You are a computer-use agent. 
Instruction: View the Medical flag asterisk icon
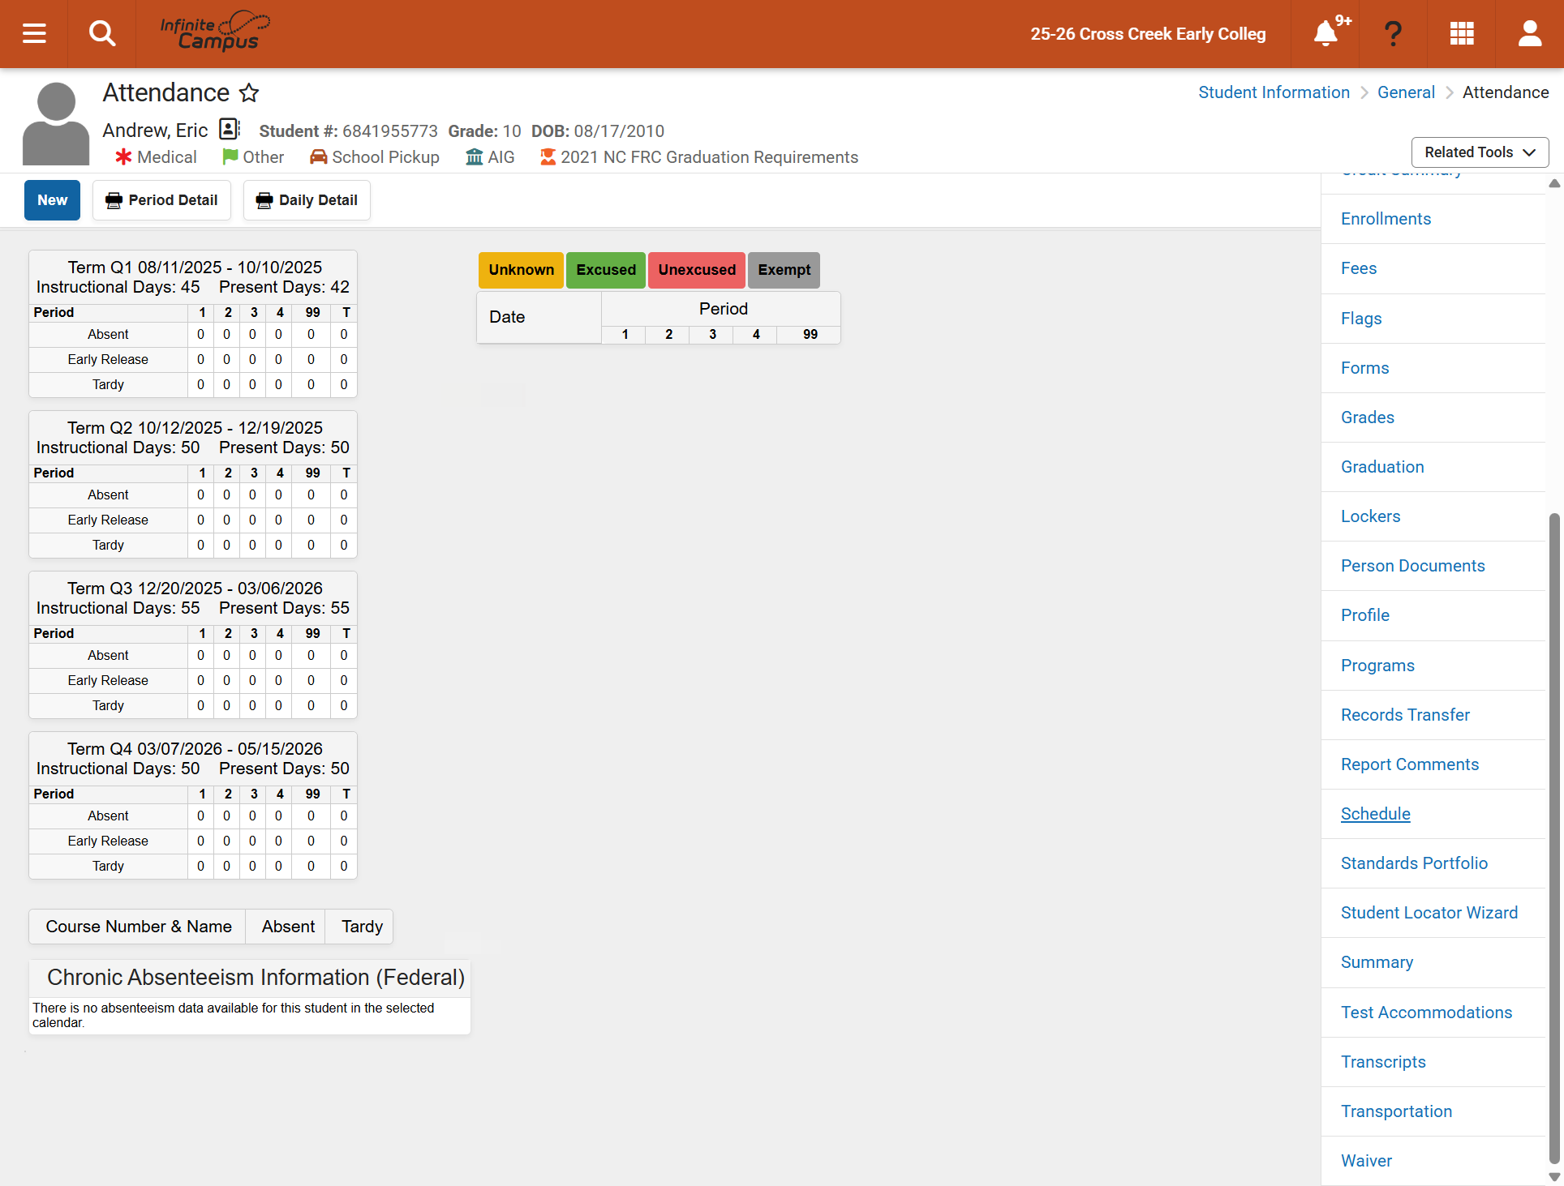point(123,156)
